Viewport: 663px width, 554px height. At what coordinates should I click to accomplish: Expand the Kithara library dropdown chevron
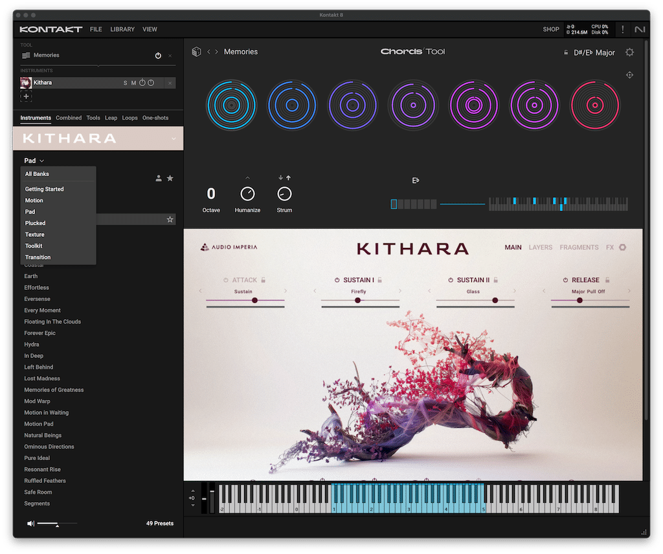click(x=174, y=138)
